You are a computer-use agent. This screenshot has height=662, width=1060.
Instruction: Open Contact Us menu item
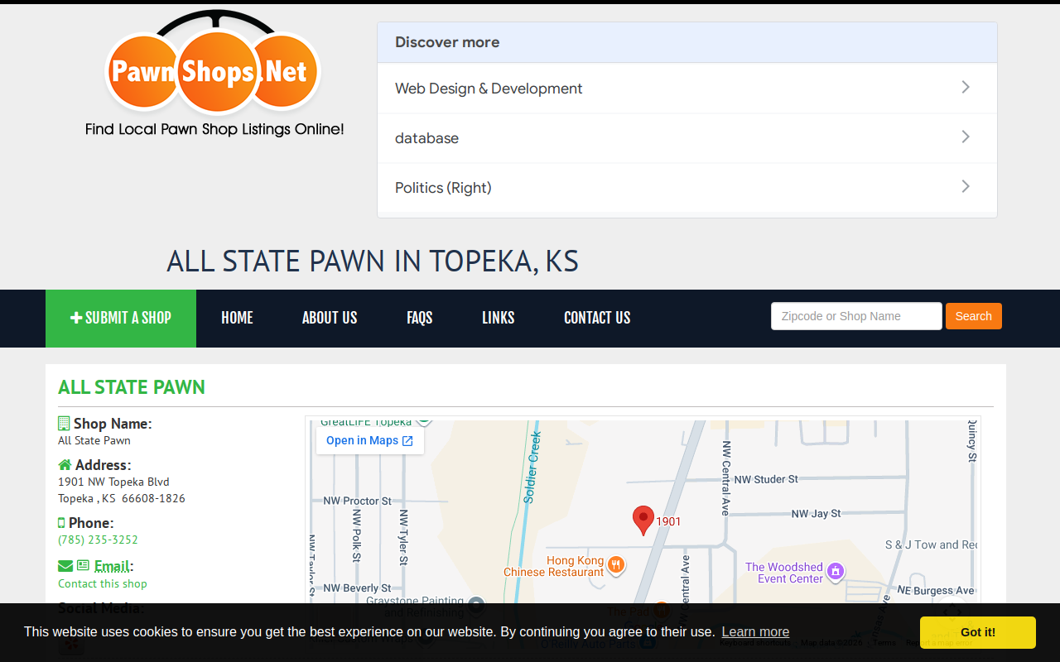click(x=597, y=319)
